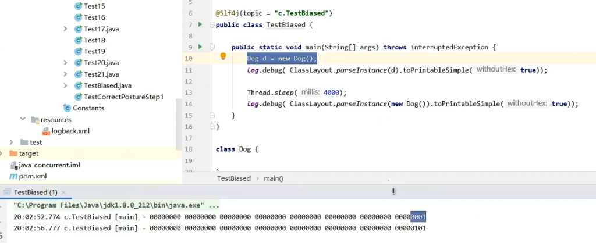Image resolution: width=596 pixels, height=243 pixels.
Task: Expand the Test17.java tree node
Action: coord(66,29)
